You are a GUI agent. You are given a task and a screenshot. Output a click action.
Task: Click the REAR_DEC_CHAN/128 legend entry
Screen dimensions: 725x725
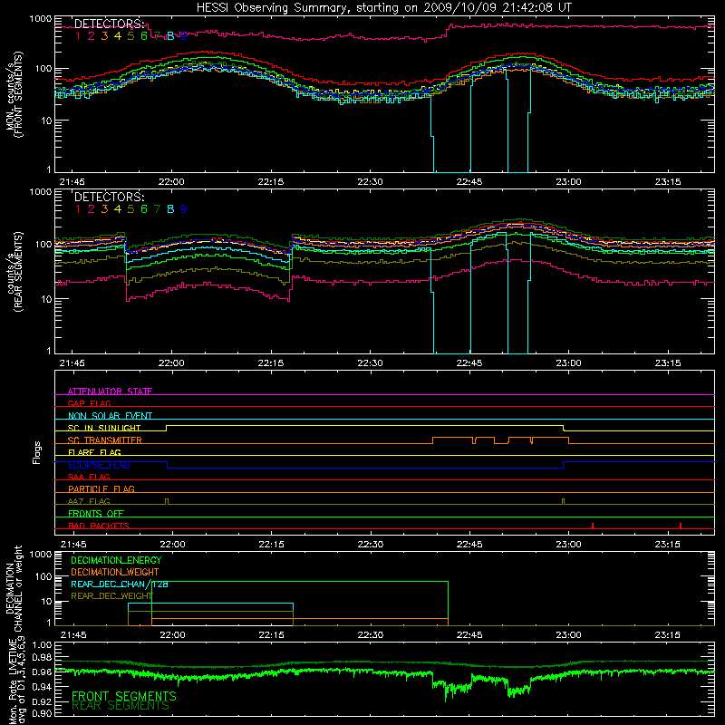[120, 585]
